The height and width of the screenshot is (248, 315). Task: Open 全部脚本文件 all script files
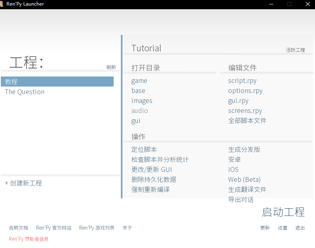247,121
